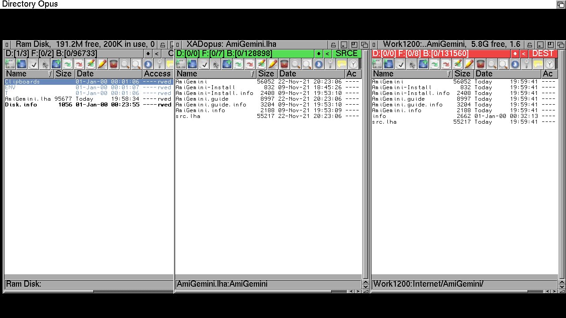Toggle the lock gadget in Work1200 lister title

pos(529,45)
